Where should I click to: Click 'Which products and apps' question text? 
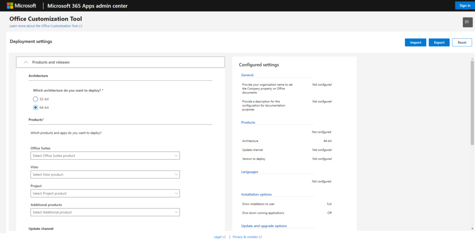[x=66, y=133]
